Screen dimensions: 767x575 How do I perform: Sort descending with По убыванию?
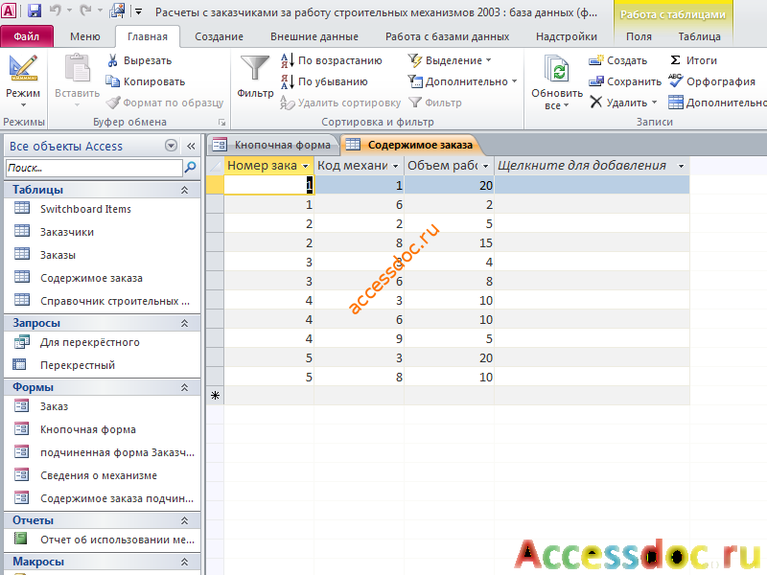pos(324,81)
